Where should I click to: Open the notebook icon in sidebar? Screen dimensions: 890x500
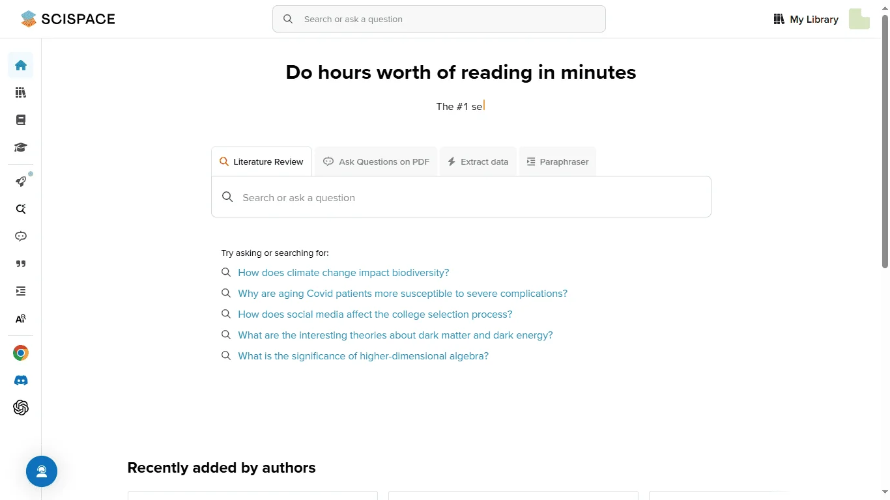21,120
